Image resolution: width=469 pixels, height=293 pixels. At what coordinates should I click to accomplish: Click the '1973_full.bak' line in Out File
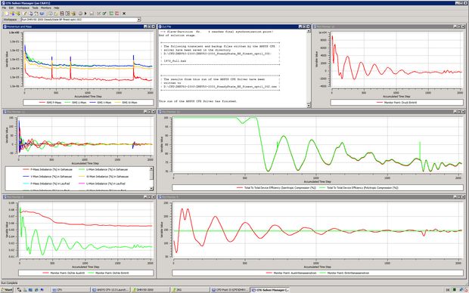point(175,61)
